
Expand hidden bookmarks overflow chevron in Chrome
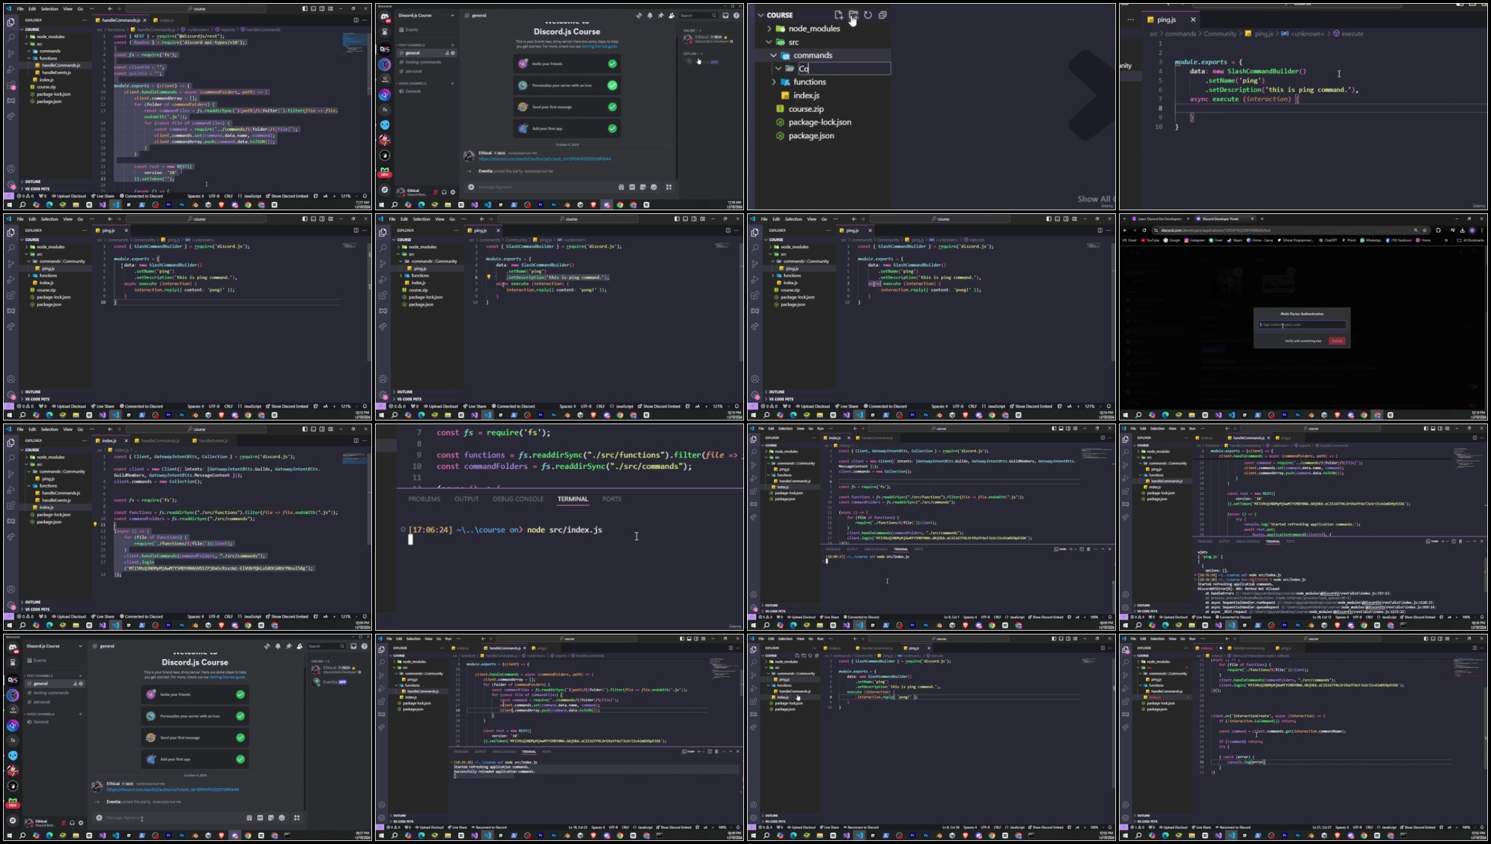click(1446, 240)
